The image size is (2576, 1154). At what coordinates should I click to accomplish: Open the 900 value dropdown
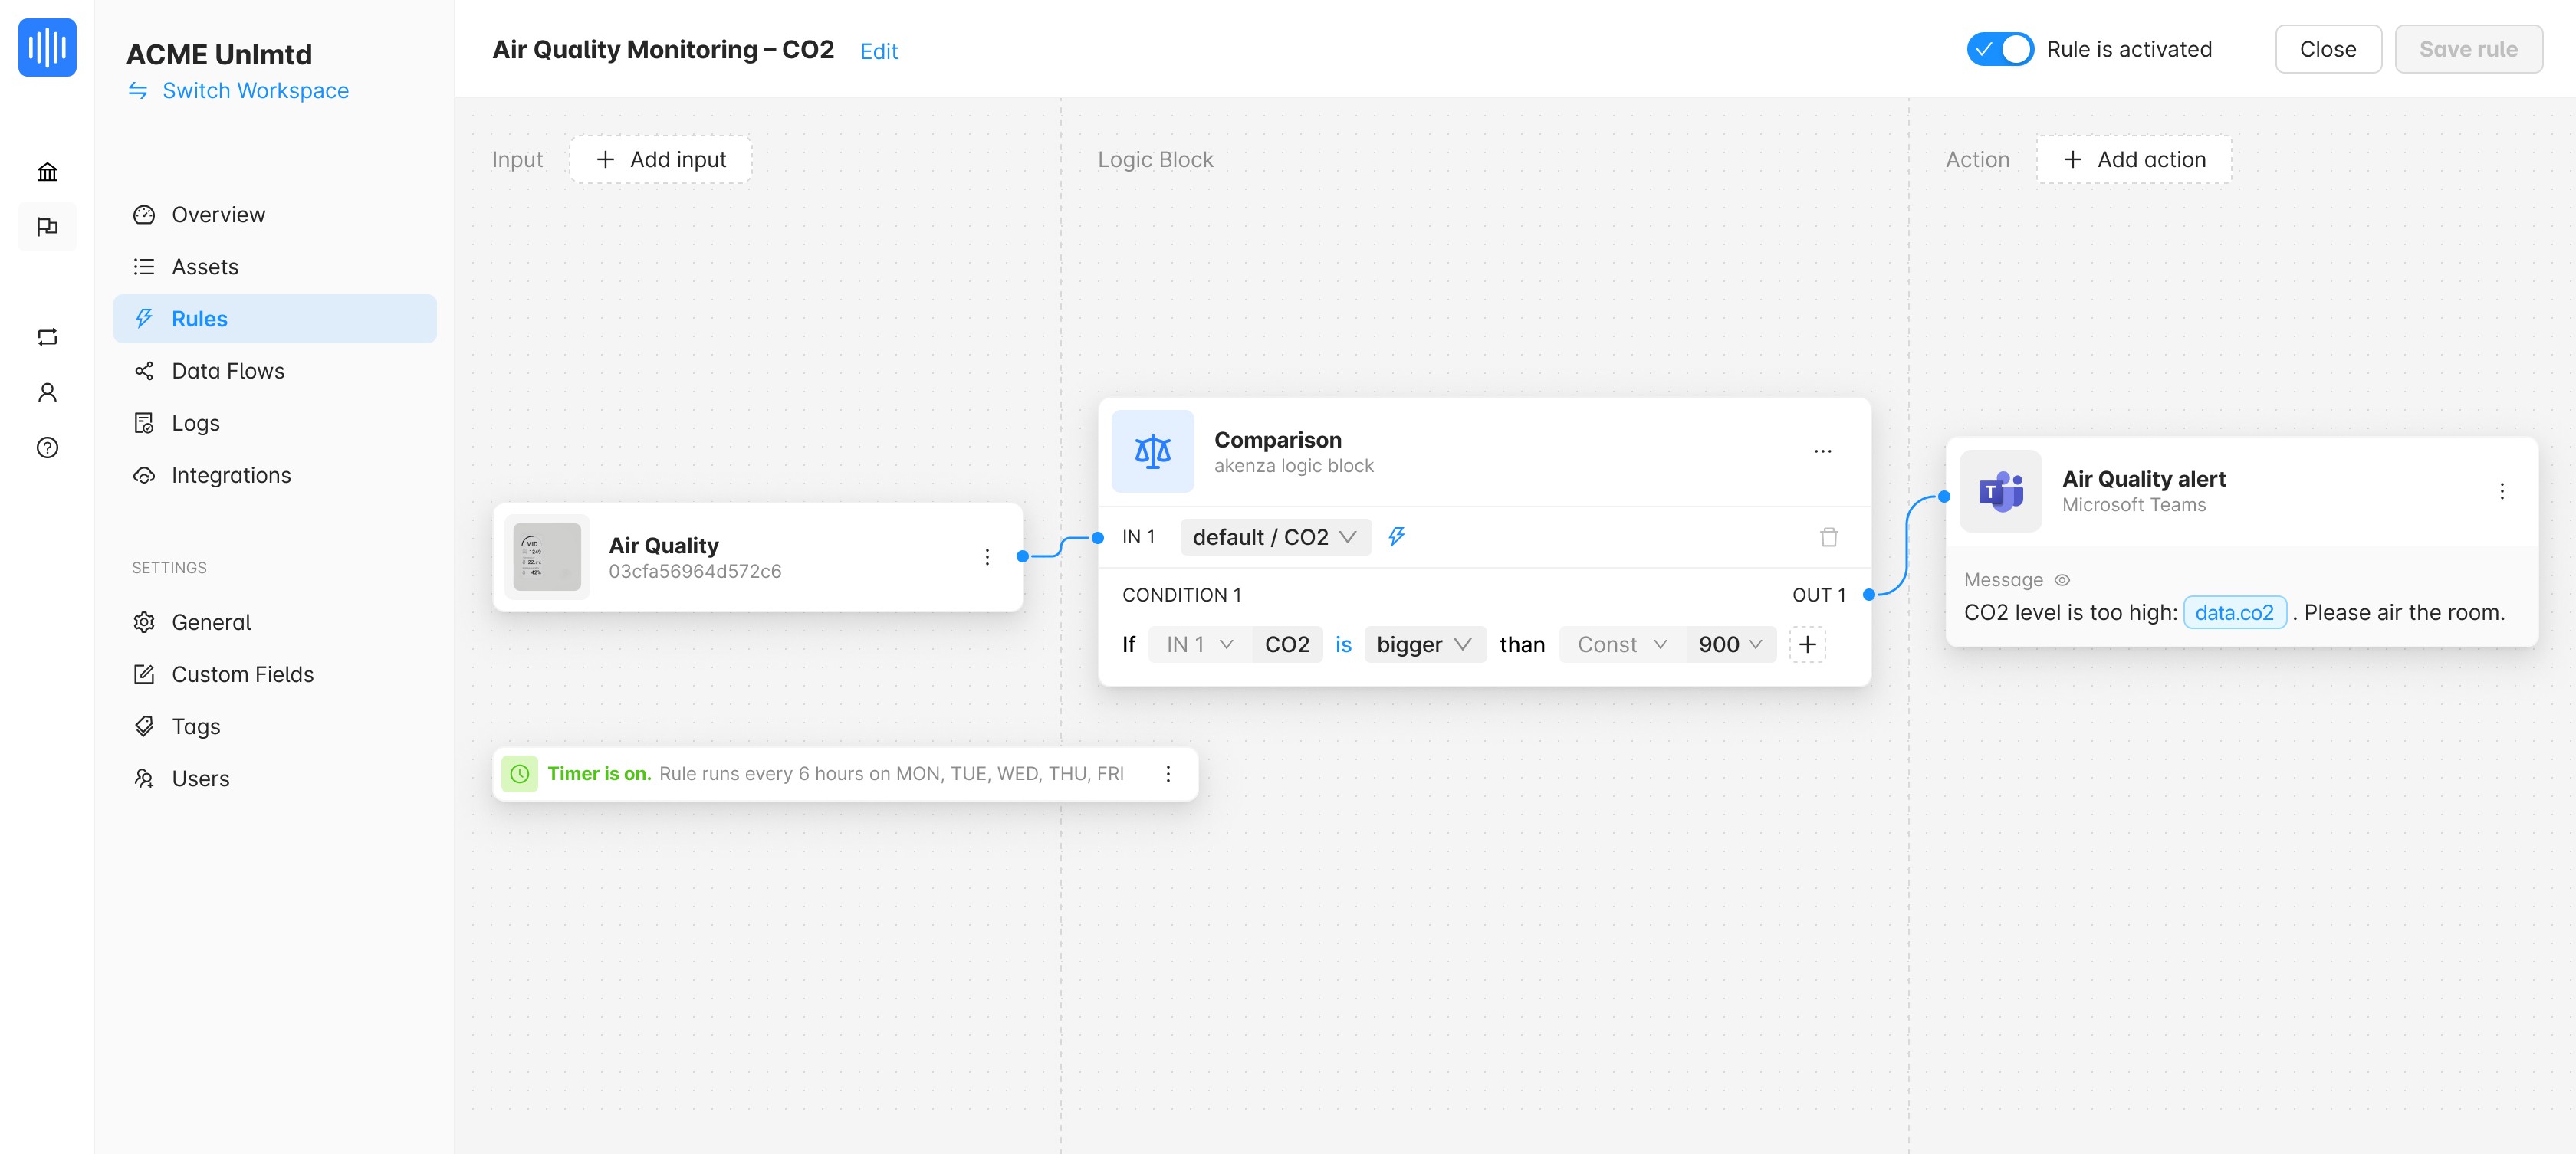coord(1730,644)
